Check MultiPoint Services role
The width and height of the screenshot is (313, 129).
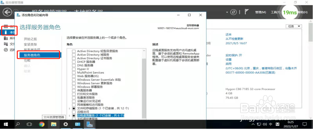74,73
